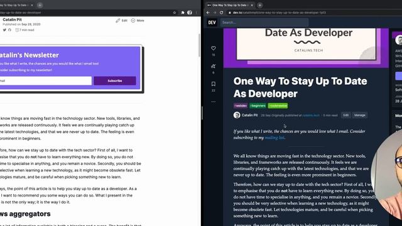The width and height of the screenshot is (402, 226).
Task: Click the DEV logo in right window
Action: (212, 23)
